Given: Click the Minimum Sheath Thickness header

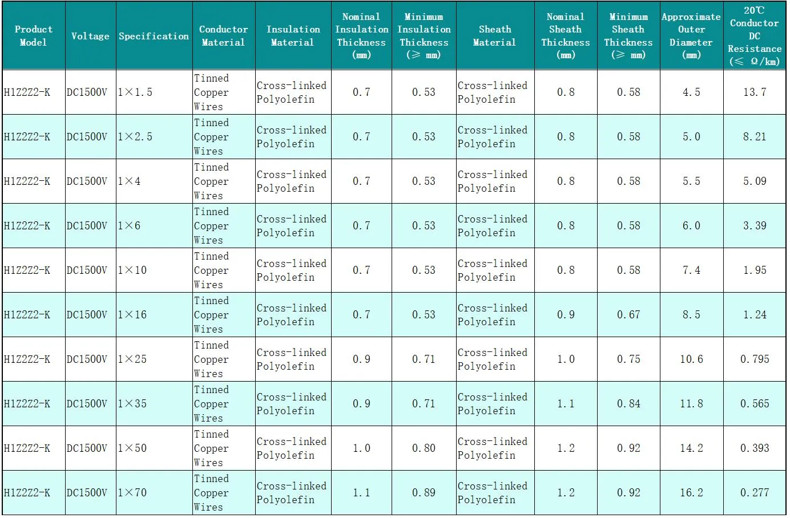Looking at the screenshot, I should 628,35.
